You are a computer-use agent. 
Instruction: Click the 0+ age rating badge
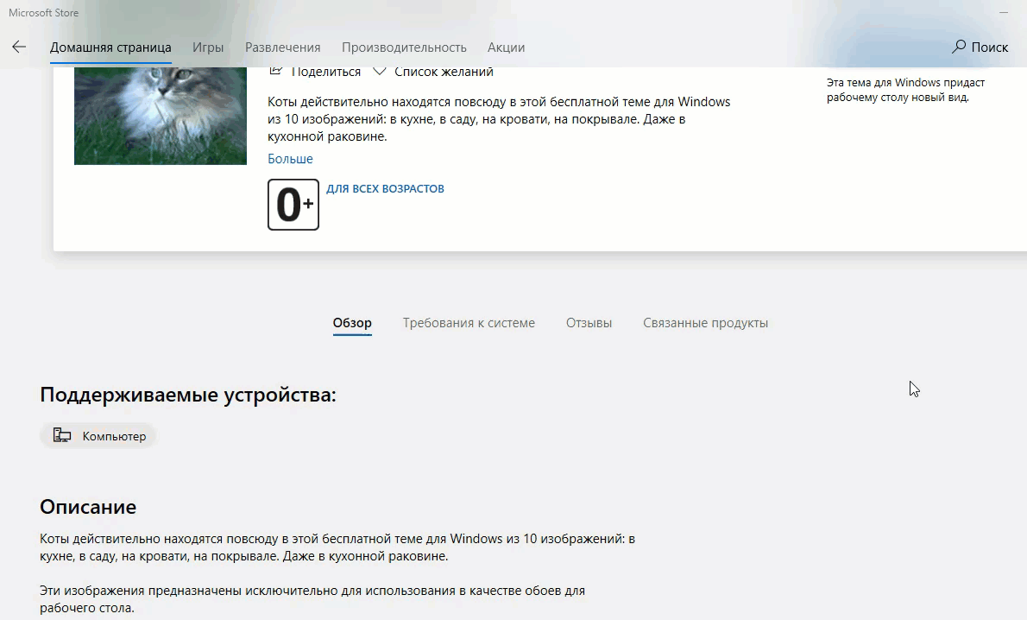click(x=293, y=205)
